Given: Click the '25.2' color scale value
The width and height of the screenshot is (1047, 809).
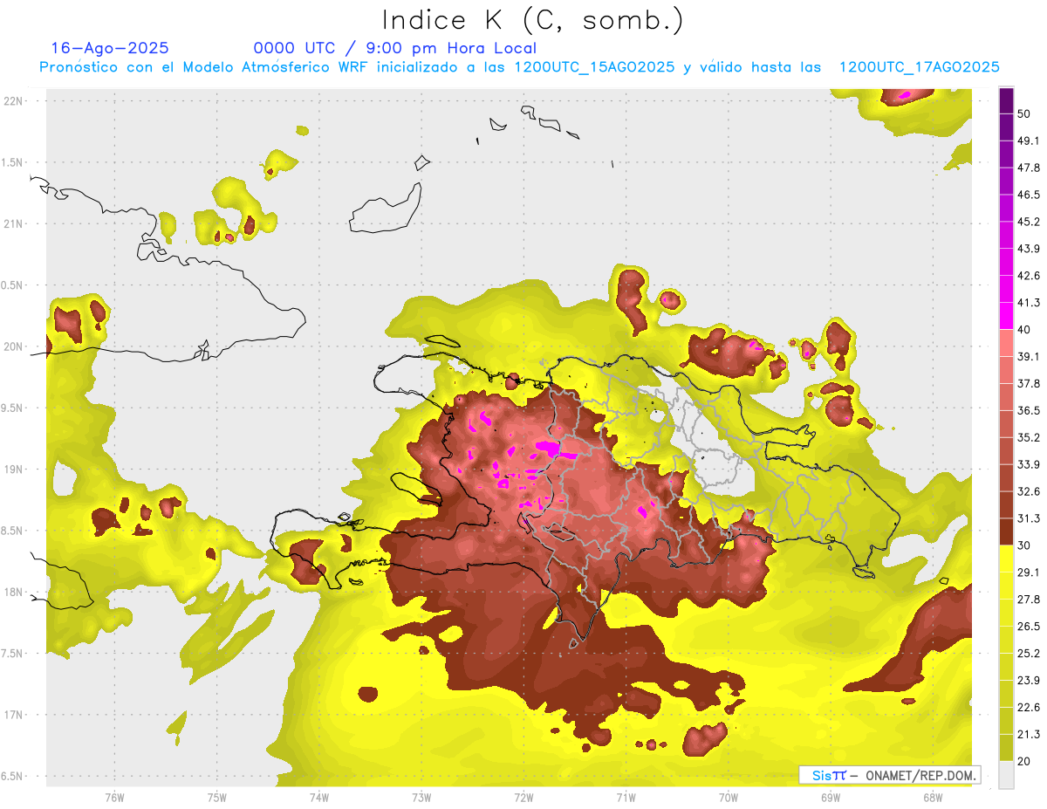Looking at the screenshot, I should pyautogui.click(x=1029, y=654).
